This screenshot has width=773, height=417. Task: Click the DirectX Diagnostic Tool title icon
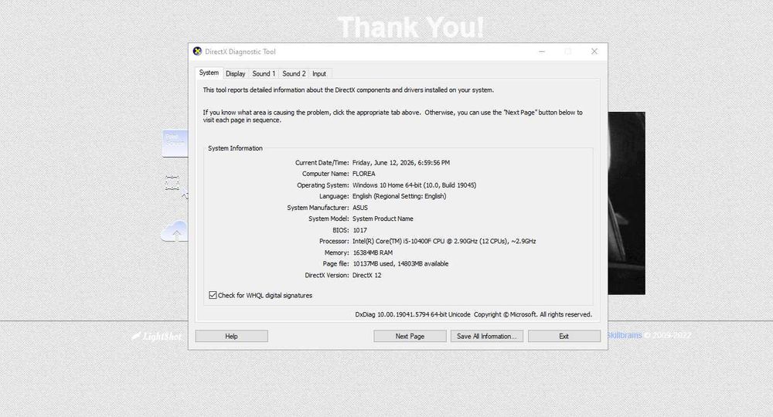tap(197, 51)
